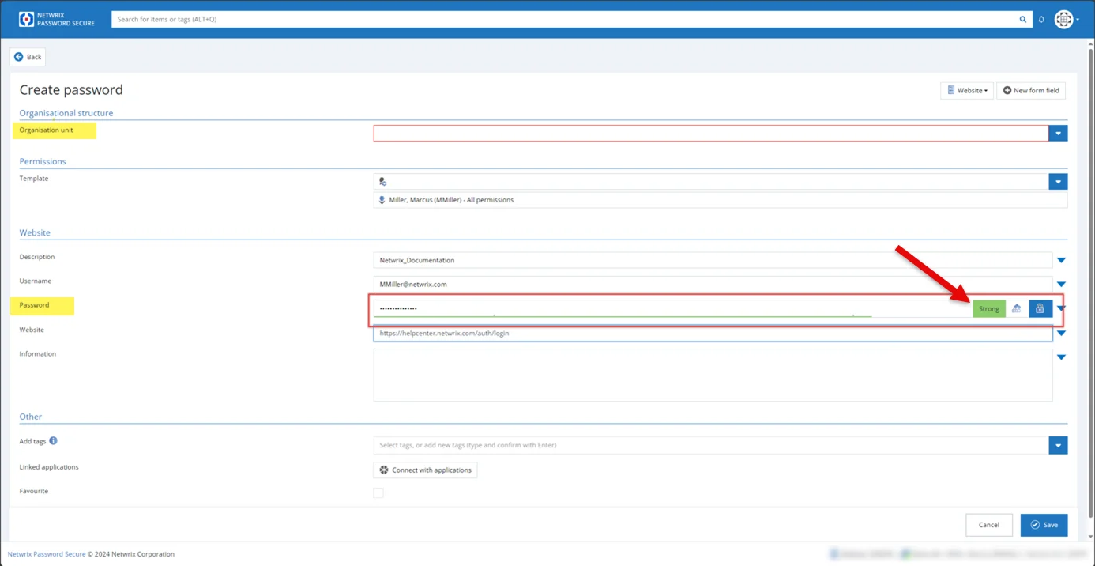Image resolution: width=1095 pixels, height=566 pixels.
Task: Open the user profile avatar menu
Action: 1066,19
